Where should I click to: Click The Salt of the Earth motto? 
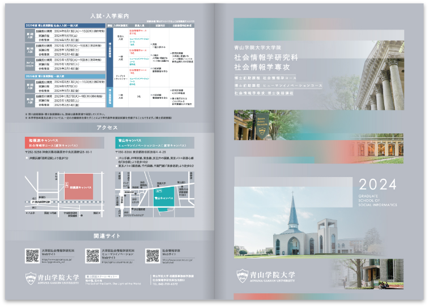[x=113, y=284]
